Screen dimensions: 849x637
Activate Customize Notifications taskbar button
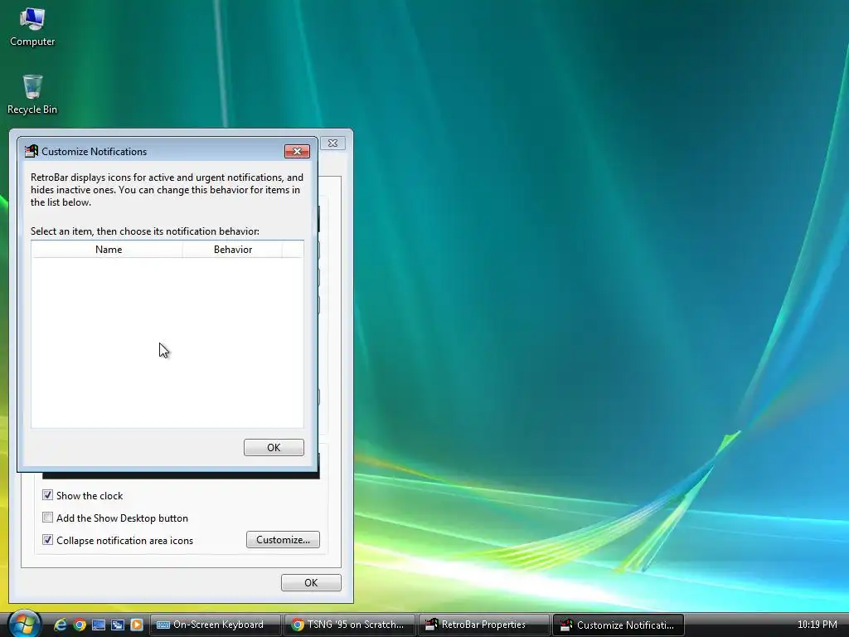click(619, 625)
